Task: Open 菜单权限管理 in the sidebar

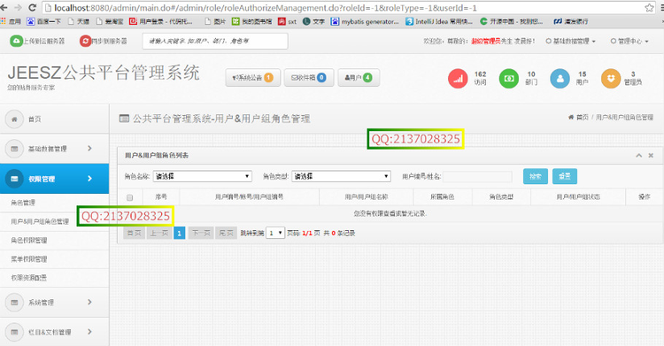Action: pos(29,258)
